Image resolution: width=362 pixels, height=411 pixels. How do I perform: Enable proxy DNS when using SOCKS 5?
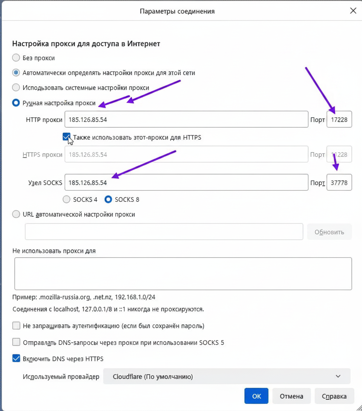(x=16, y=342)
